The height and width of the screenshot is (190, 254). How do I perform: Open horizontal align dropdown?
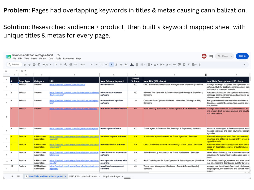[x=150, y=64]
